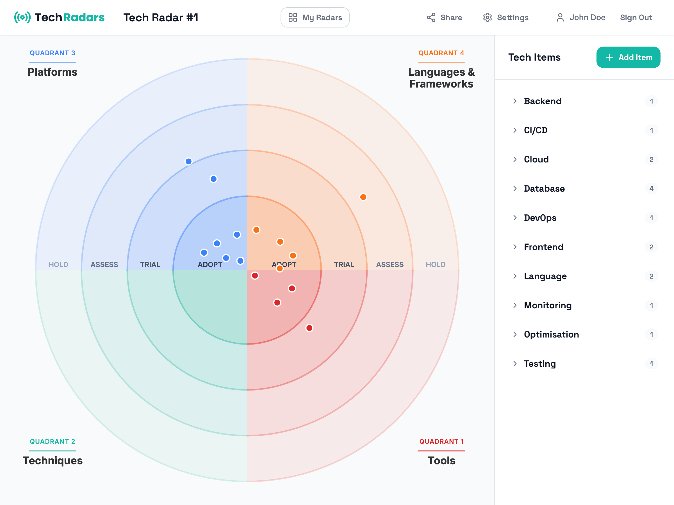
Task: Expand the Testing category chevron
Action: pos(515,363)
